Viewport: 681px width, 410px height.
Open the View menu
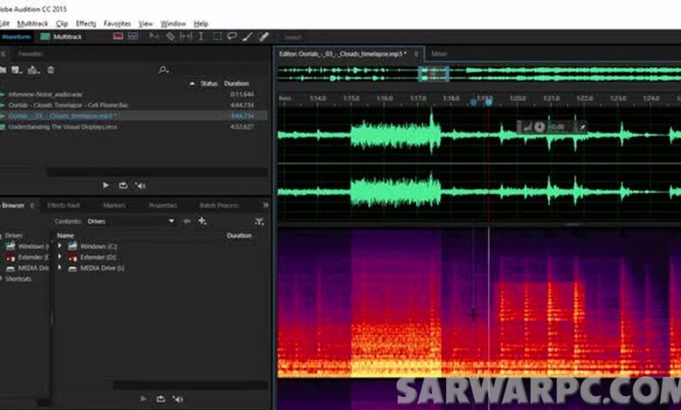tap(146, 24)
